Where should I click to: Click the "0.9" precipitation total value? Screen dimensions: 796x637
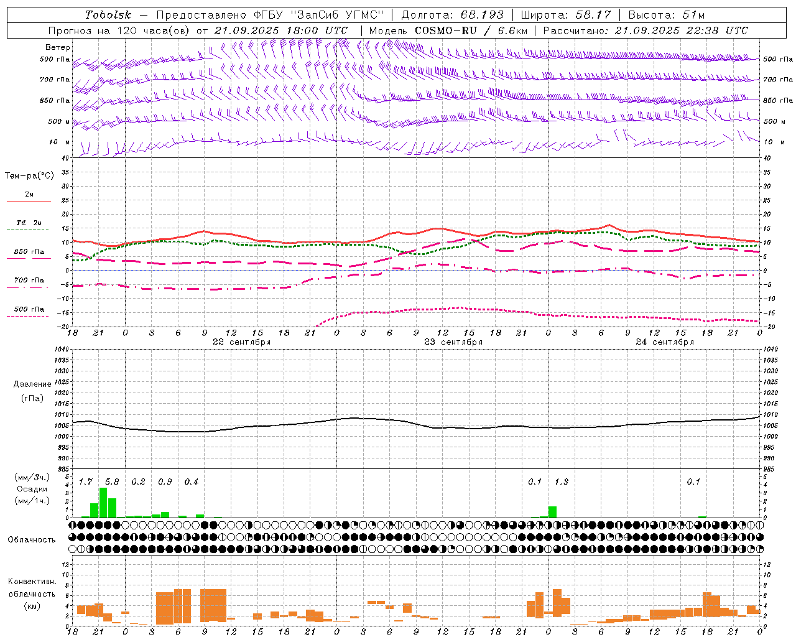pyautogui.click(x=165, y=482)
